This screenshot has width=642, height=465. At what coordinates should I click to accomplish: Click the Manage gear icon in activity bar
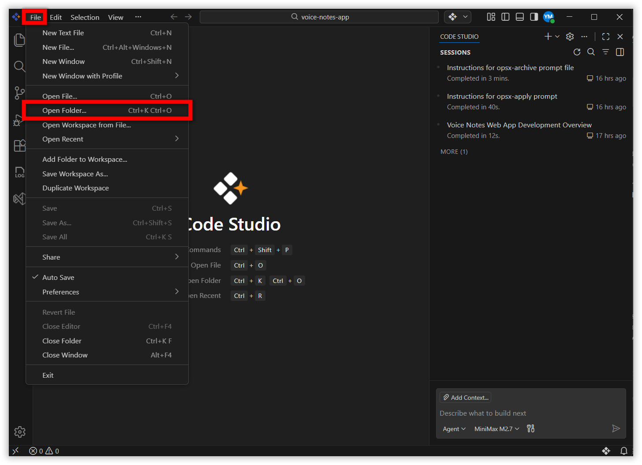click(20, 432)
